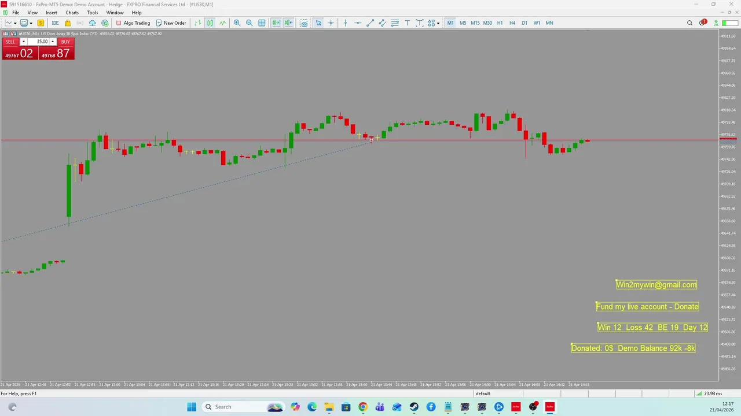
Task: Take a chart screenshot with camera icon
Action: point(304,23)
